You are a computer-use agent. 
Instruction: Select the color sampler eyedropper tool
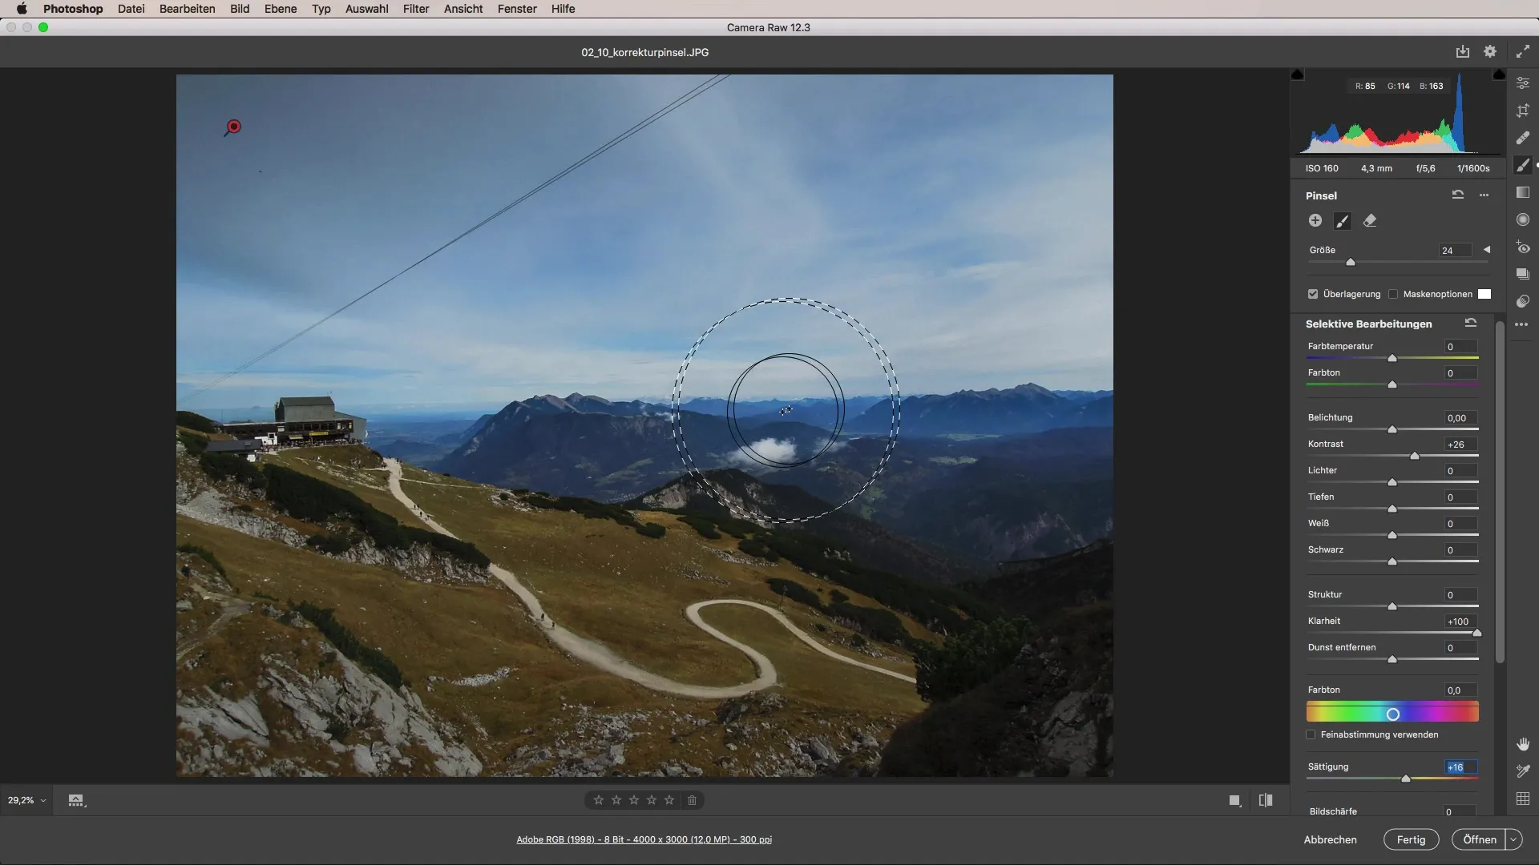pyautogui.click(x=1523, y=771)
